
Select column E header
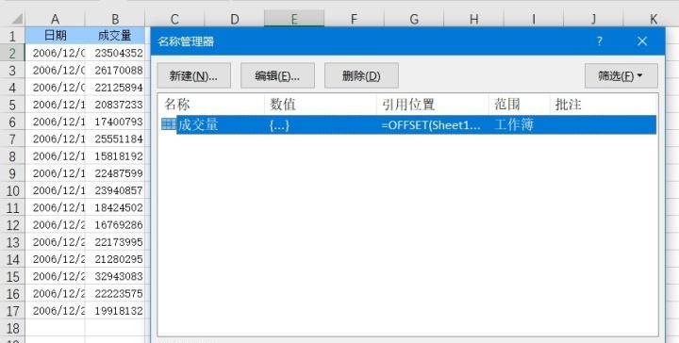294,19
